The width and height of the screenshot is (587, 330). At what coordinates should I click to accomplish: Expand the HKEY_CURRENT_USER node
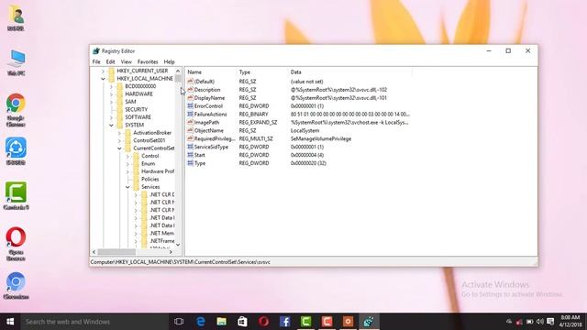tap(103, 71)
